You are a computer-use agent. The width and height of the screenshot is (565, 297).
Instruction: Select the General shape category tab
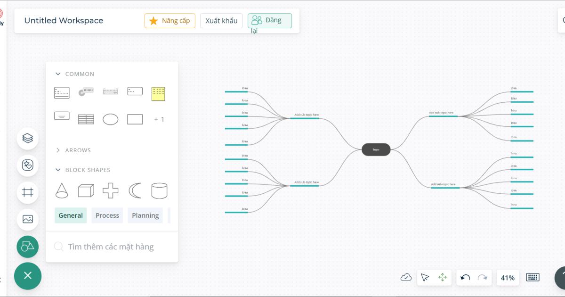71,215
